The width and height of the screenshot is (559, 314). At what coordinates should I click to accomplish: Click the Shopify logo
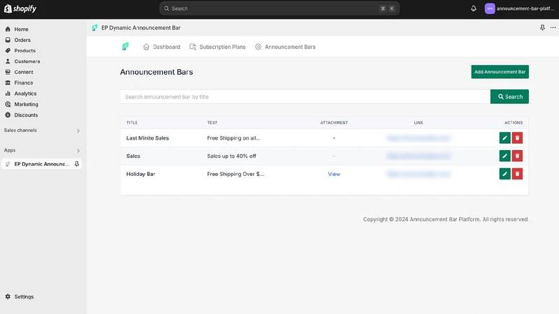pyautogui.click(x=20, y=8)
